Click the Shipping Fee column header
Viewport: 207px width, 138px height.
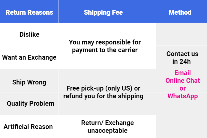[104, 12]
